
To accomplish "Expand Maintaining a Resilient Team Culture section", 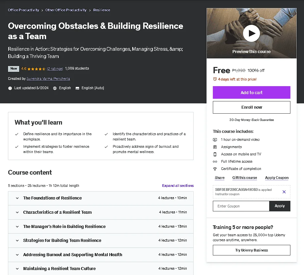I will click(x=101, y=269).
